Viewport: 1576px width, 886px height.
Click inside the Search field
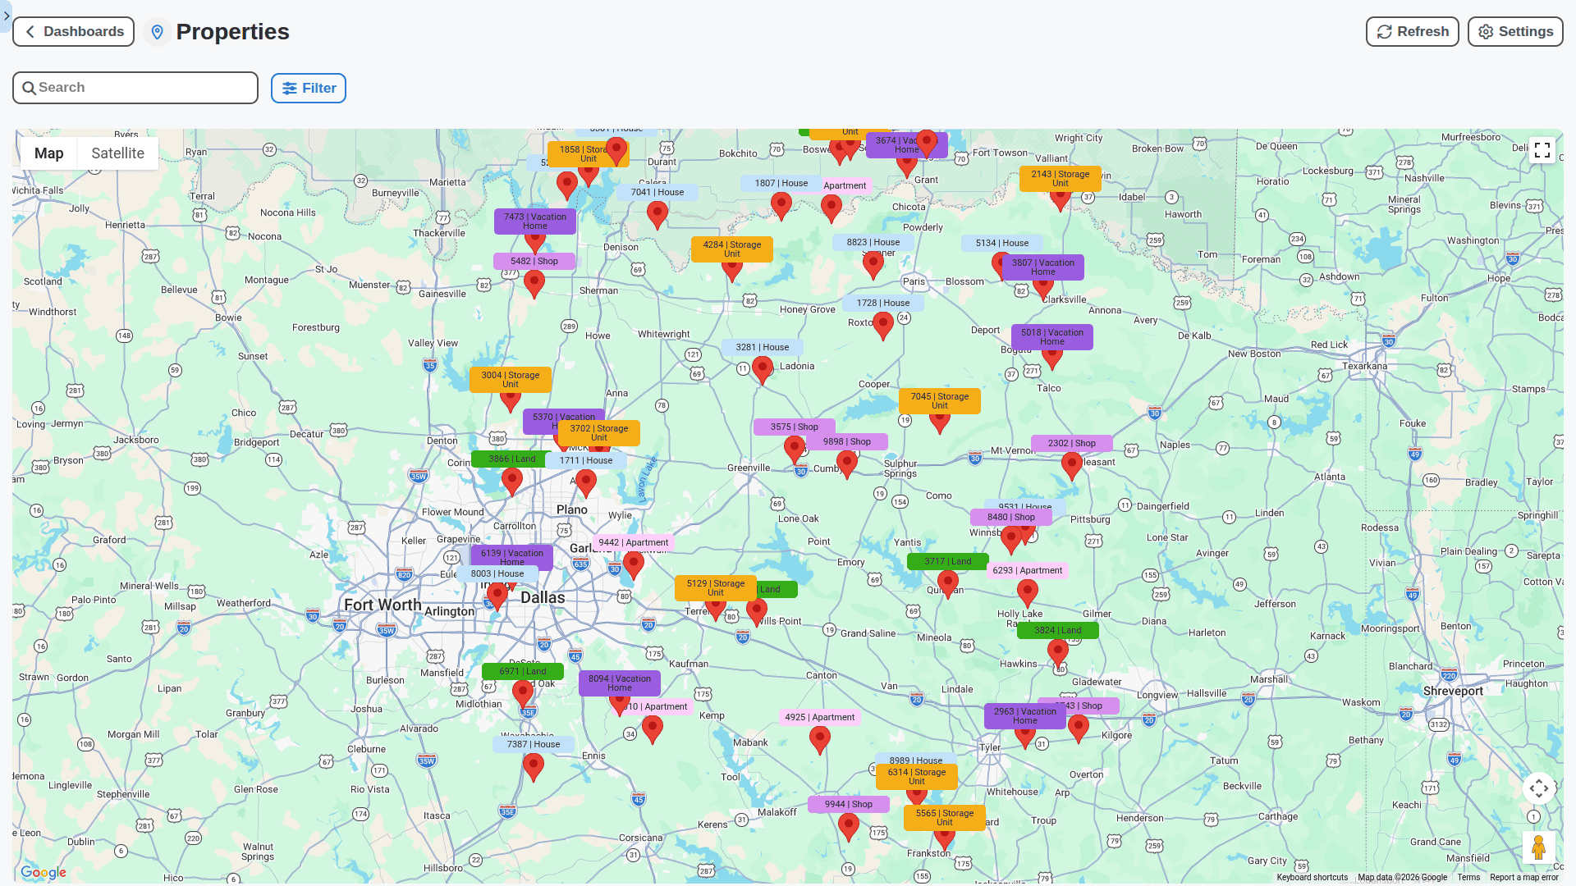[135, 87]
